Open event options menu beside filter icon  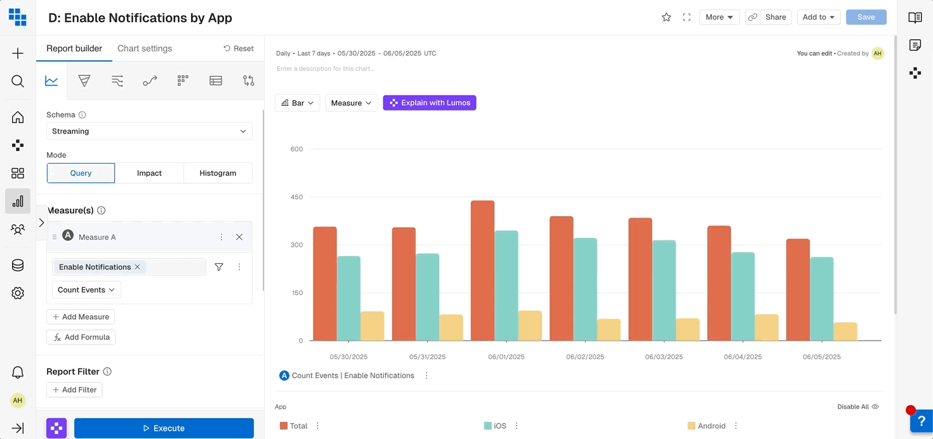(239, 267)
